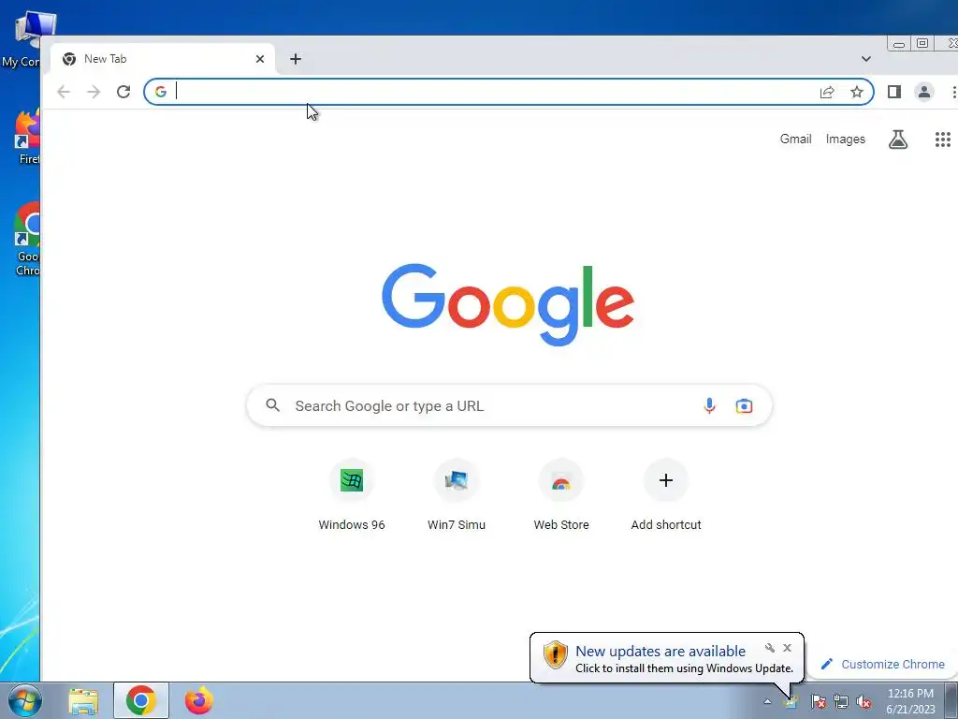Open Windows Explorer from taskbar
Image resolution: width=958 pixels, height=719 pixels.
[83, 700]
